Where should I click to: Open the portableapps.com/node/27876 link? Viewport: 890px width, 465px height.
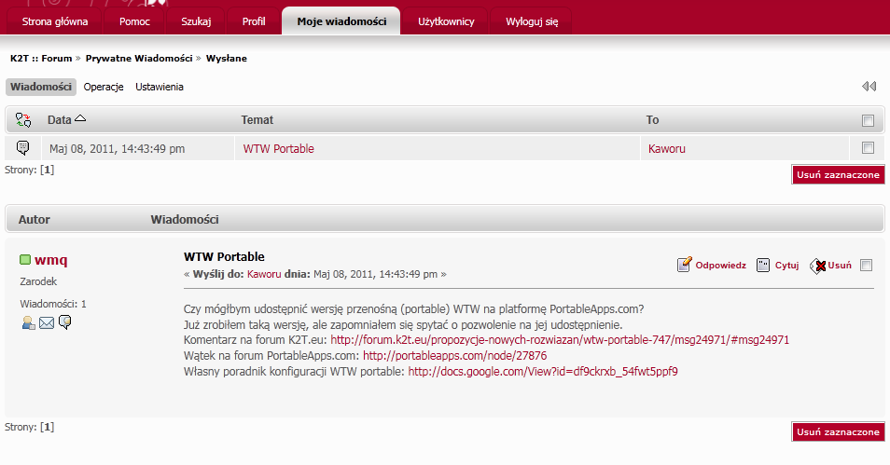454,355
